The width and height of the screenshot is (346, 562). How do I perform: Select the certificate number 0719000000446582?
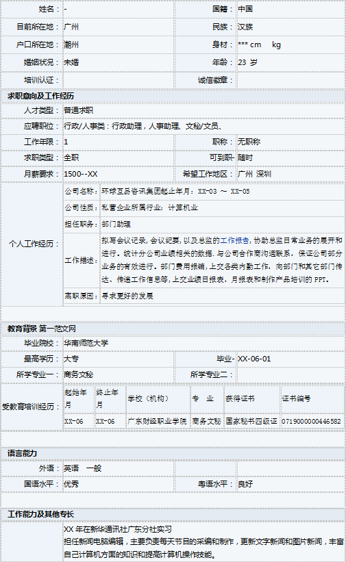311,422
